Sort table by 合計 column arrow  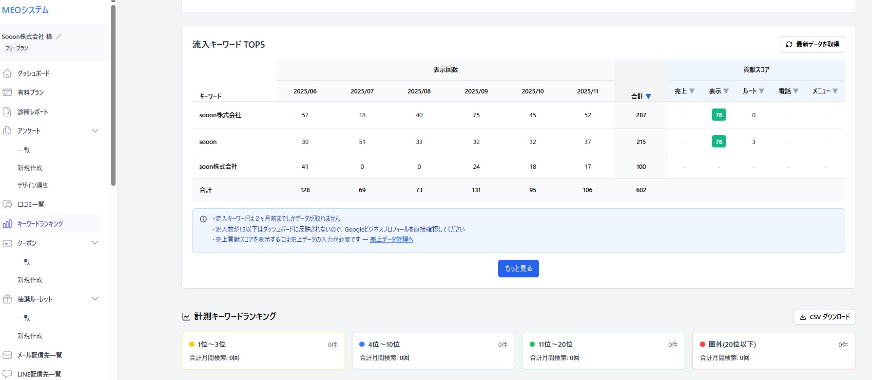pyautogui.click(x=648, y=96)
